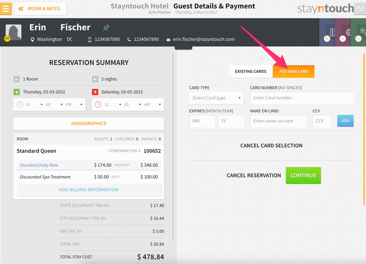Select the Add New Card tab

294,71
